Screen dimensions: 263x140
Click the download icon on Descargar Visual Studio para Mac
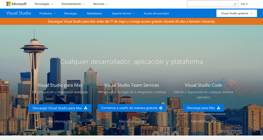[x=86, y=108]
